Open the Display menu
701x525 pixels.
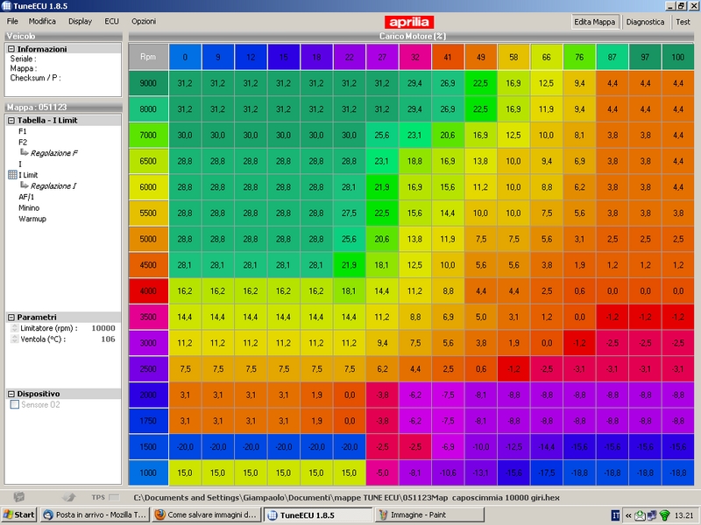pos(80,21)
